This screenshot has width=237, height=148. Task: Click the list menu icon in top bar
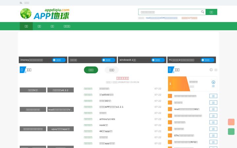point(21,3)
